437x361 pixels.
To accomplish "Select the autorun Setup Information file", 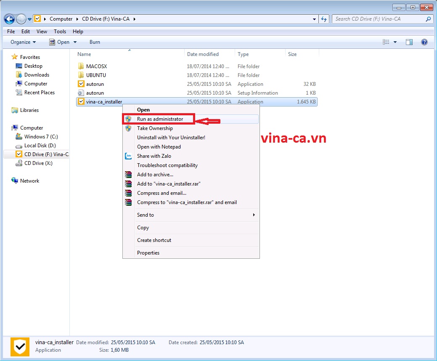I will [x=95, y=93].
